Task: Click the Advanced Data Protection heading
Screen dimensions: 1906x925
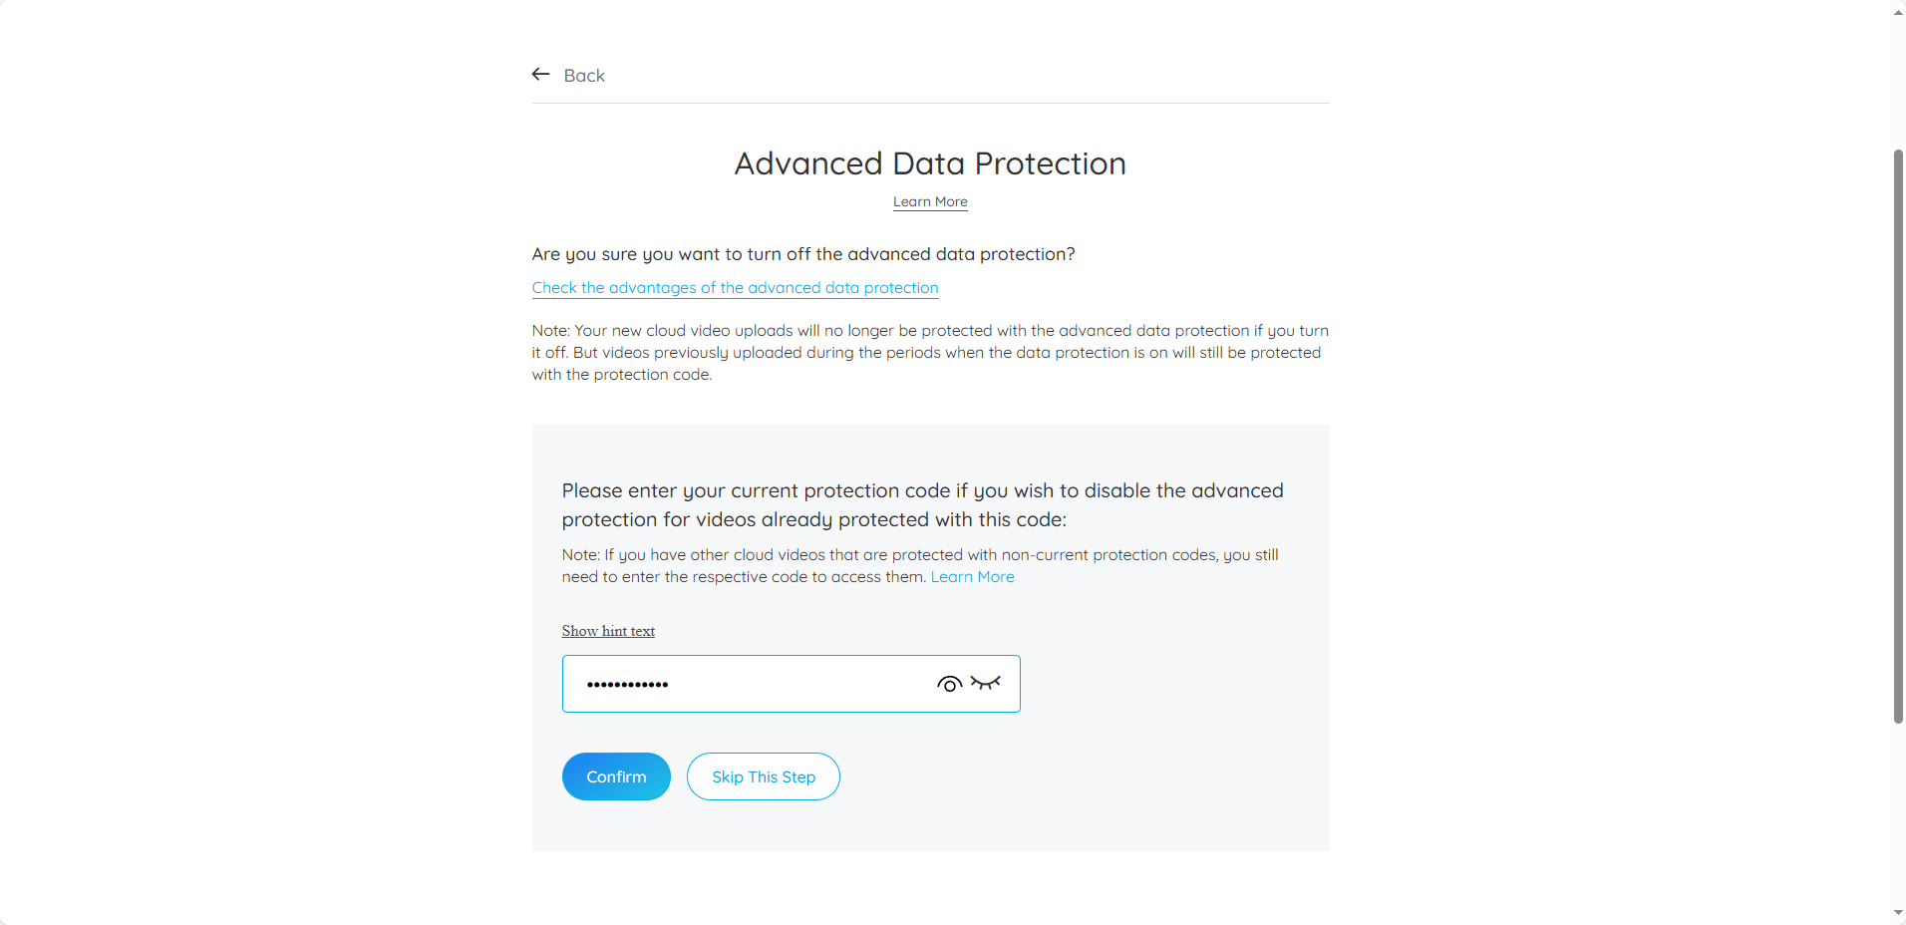Action: click(930, 163)
